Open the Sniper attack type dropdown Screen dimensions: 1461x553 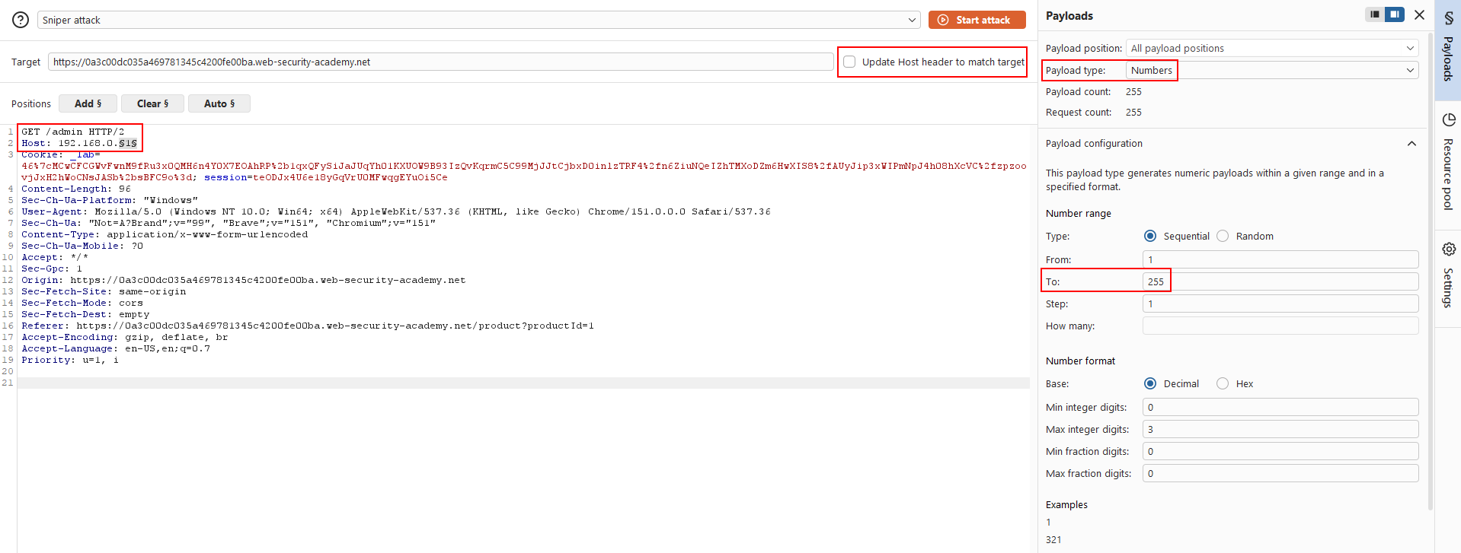479,20
